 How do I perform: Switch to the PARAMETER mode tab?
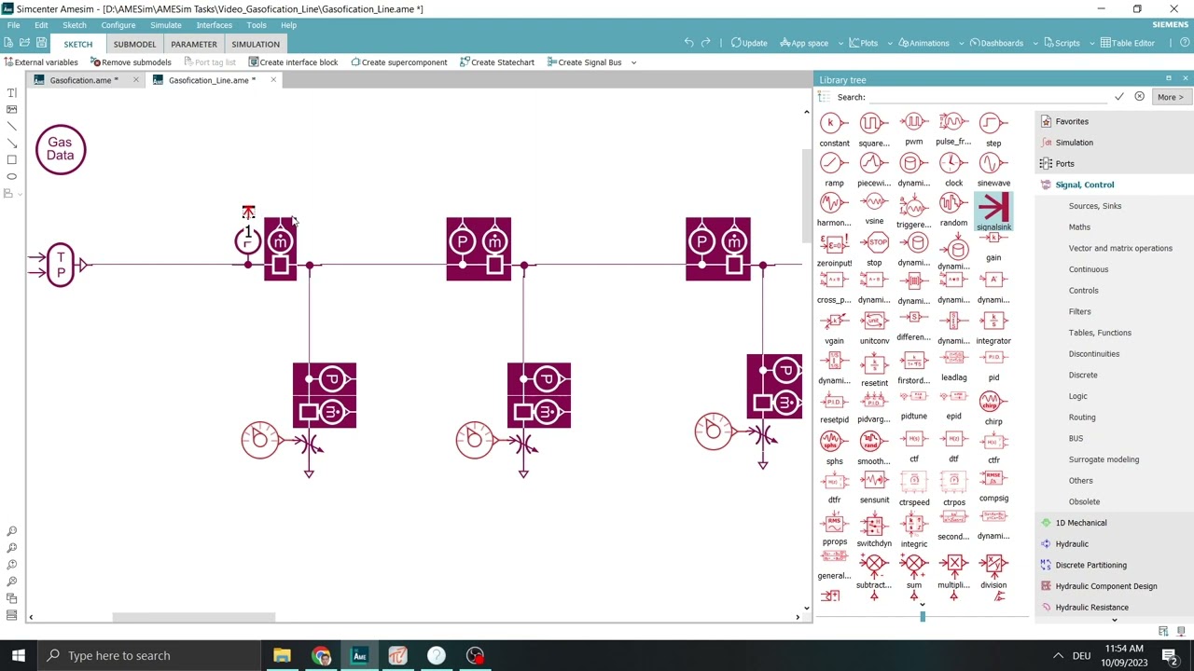tap(194, 44)
